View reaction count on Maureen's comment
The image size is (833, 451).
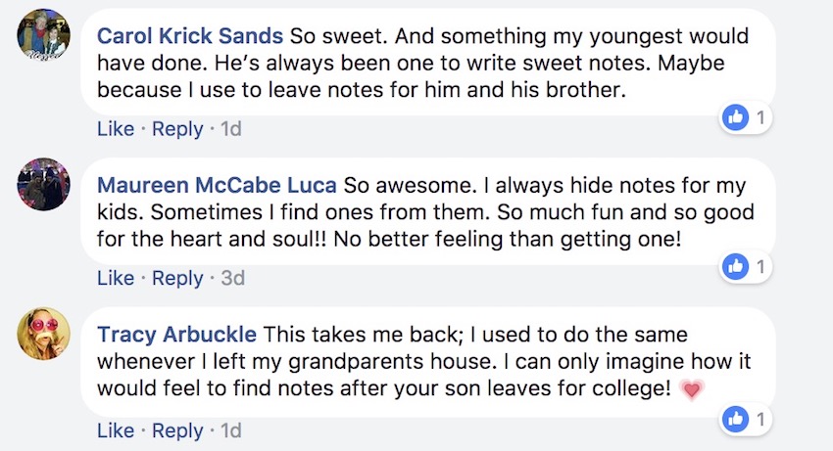pyautogui.click(x=760, y=266)
